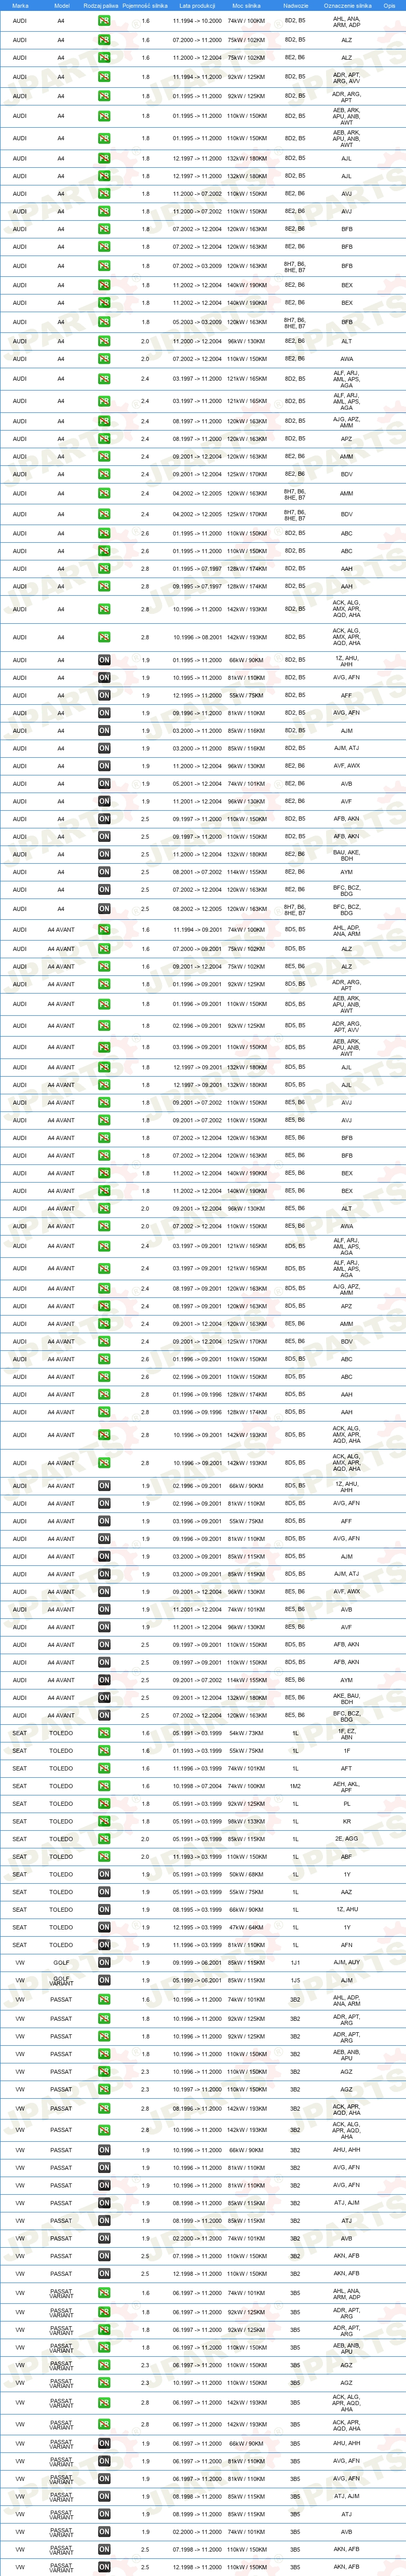Click the Opis column header
The image size is (406, 2576).
click(390, 6)
